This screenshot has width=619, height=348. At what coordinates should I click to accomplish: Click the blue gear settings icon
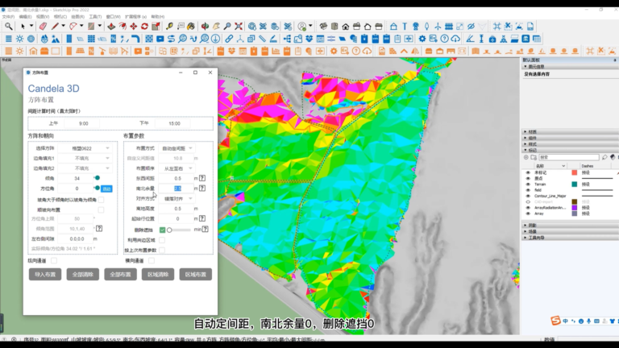(x=422, y=39)
